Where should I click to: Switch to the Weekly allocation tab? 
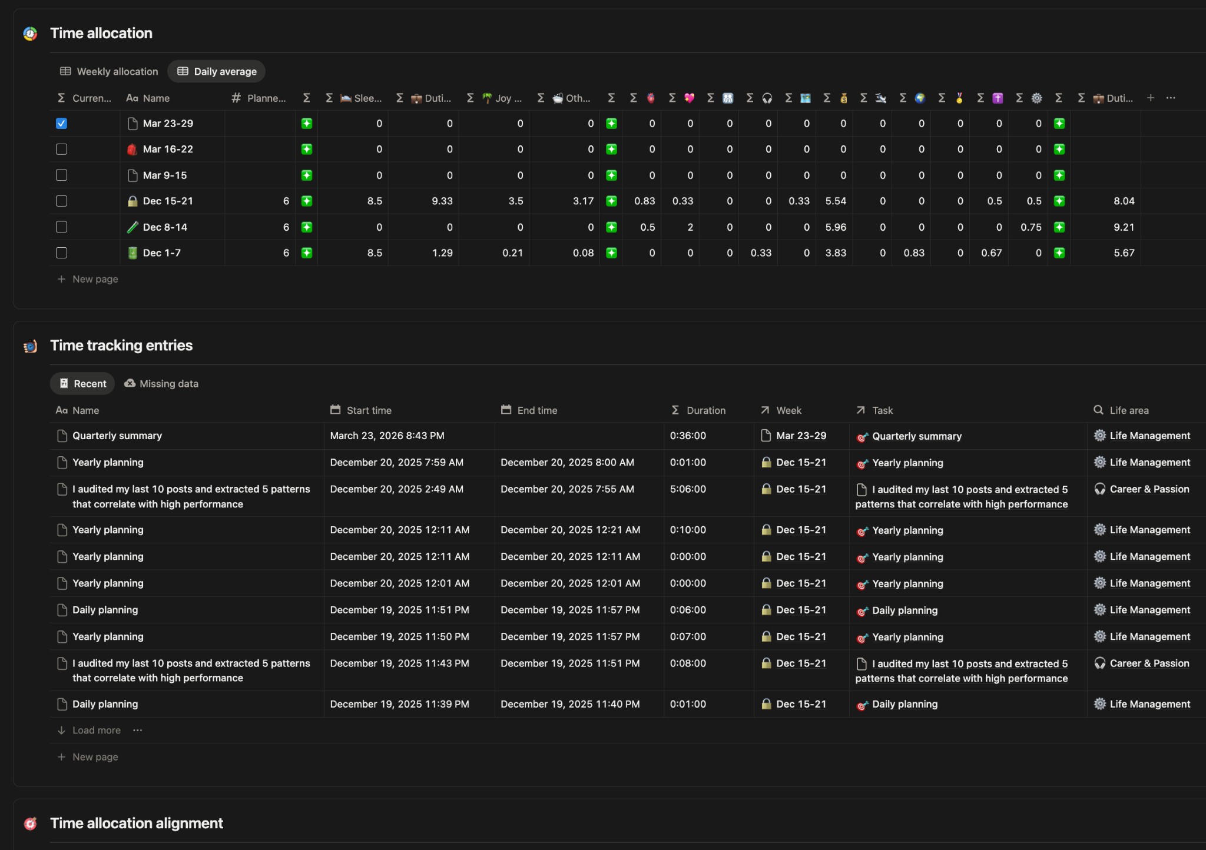tap(108, 71)
